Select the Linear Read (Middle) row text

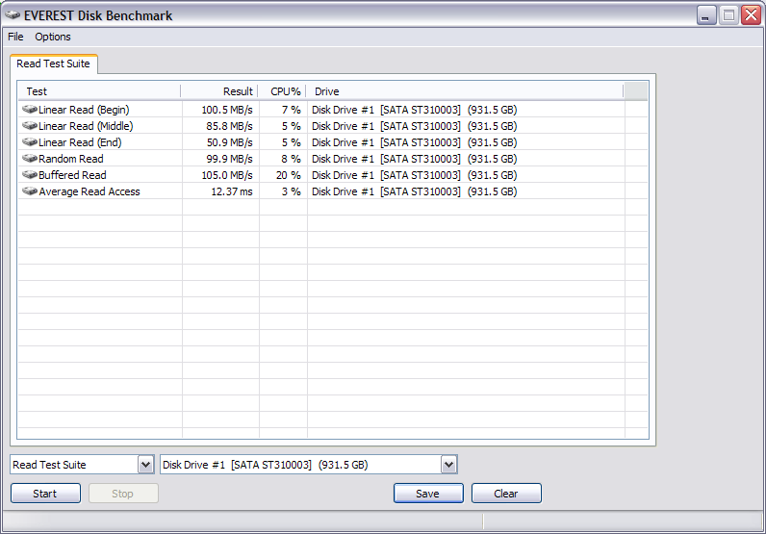click(86, 126)
